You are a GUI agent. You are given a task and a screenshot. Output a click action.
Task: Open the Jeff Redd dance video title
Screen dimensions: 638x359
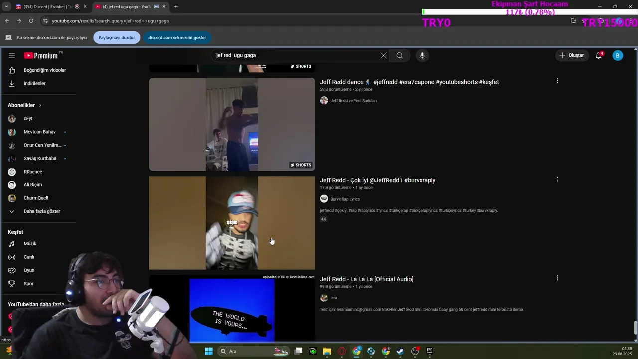pyautogui.click(x=409, y=82)
